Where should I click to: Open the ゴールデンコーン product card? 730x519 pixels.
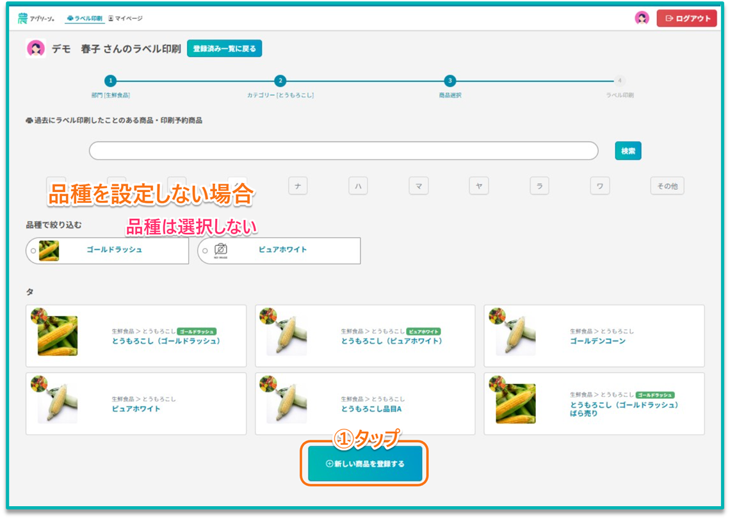click(594, 336)
